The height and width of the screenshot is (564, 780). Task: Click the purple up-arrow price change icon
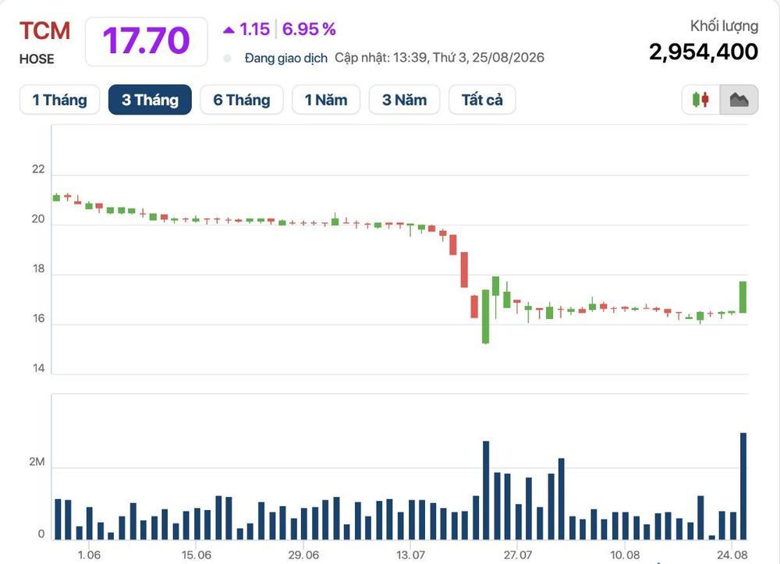[229, 30]
